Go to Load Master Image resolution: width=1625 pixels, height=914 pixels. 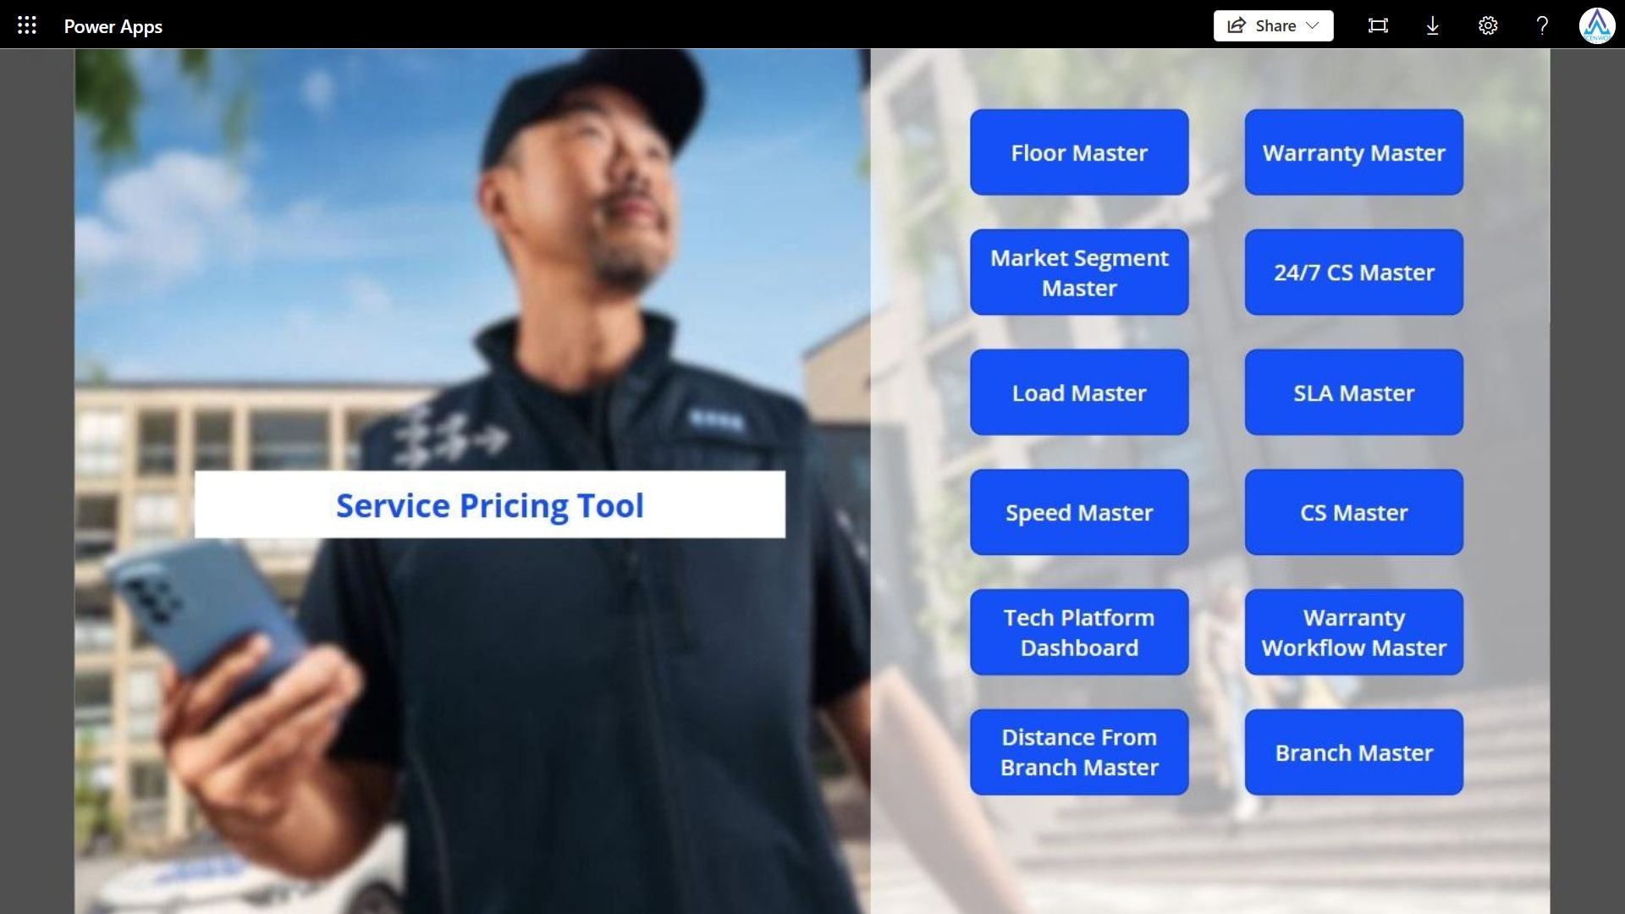coord(1079,393)
